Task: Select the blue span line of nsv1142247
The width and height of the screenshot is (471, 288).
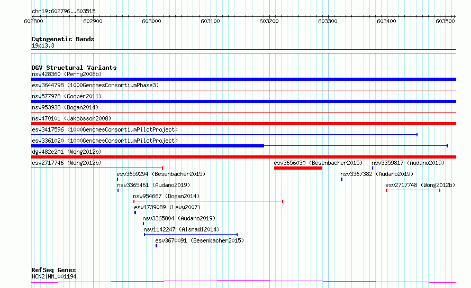Action: 191,235
